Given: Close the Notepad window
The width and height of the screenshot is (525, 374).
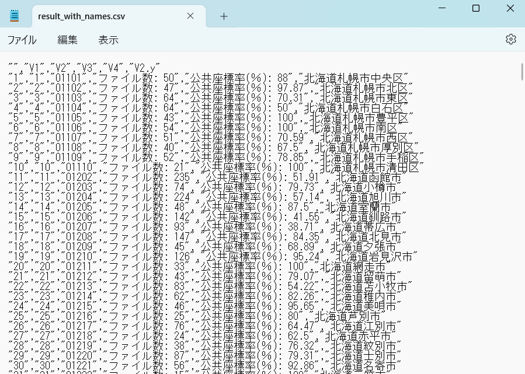Looking at the screenshot, I should point(510,8).
